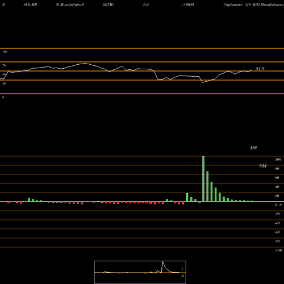
Task: Click the MR value readout near 80 level
Action: click(x=263, y=166)
